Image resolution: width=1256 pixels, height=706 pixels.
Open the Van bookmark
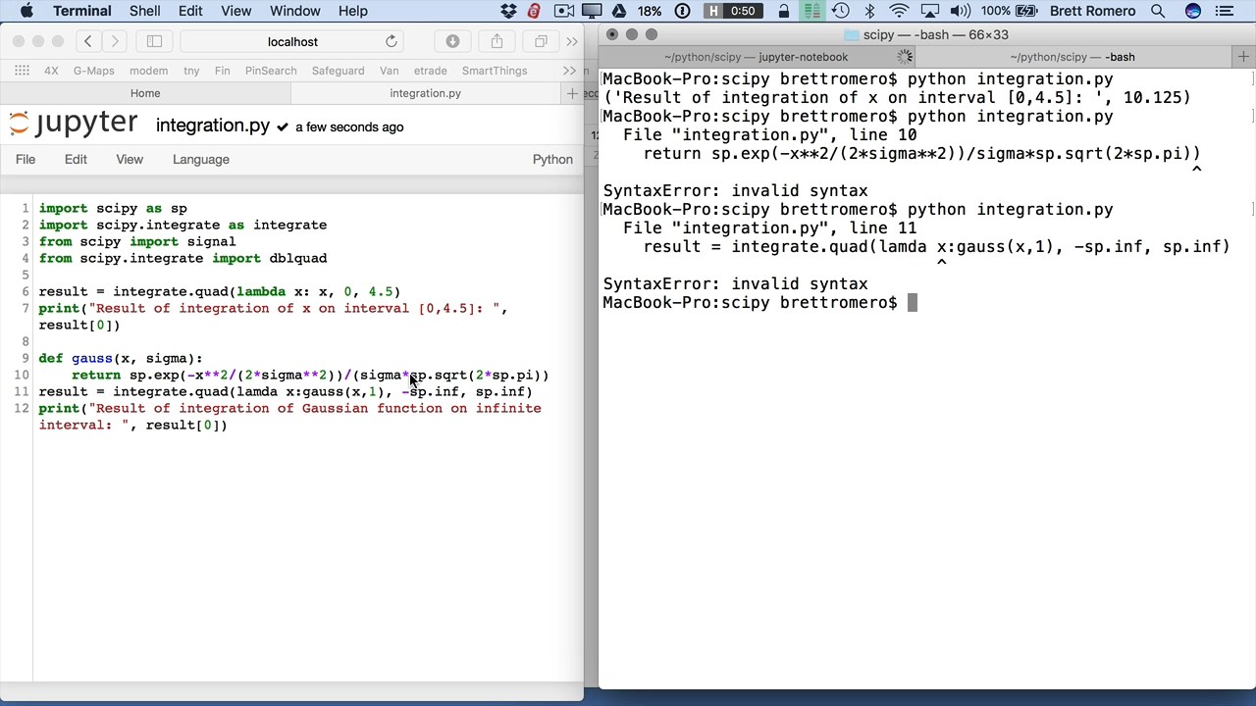coord(389,71)
